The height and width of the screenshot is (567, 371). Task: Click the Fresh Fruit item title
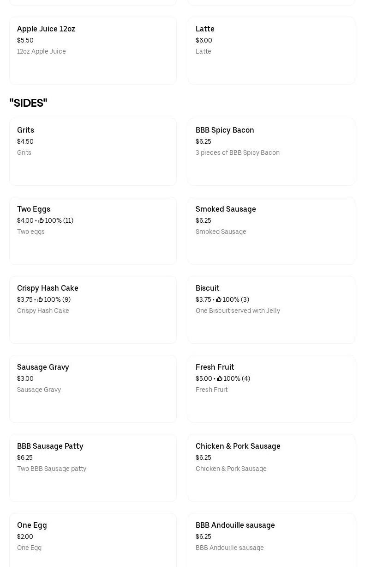coord(215,367)
